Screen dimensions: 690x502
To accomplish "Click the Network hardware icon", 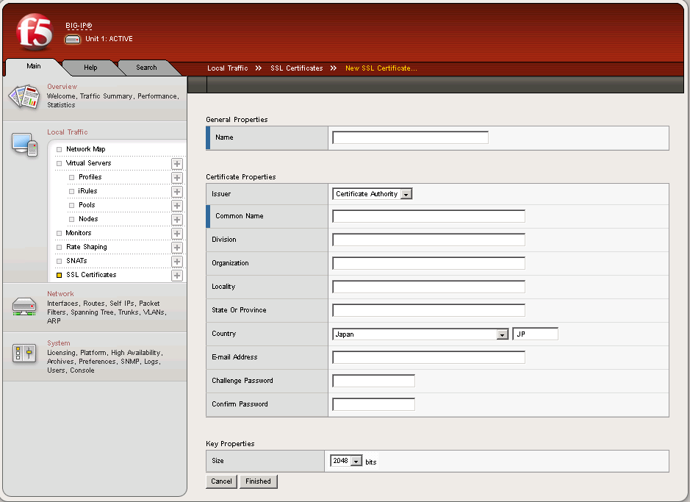I will click(x=24, y=306).
